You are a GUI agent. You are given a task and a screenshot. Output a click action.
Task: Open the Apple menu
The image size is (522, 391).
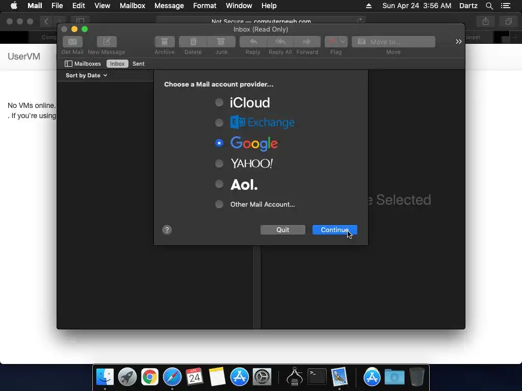click(x=14, y=6)
